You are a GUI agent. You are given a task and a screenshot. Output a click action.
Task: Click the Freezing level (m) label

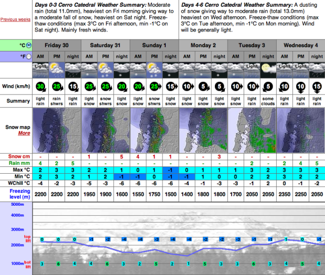click(20, 194)
